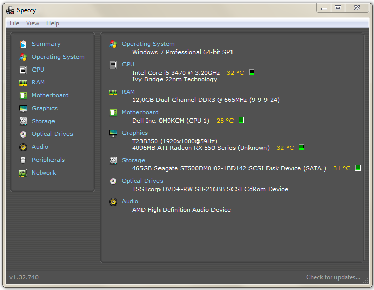The image size is (374, 290).
Task: Open the View menu
Action: click(x=32, y=23)
